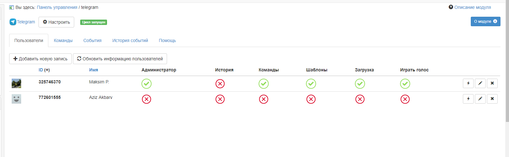Click Добавить новую запись button
Viewport: 509px width, 157px height.
[x=40, y=59]
